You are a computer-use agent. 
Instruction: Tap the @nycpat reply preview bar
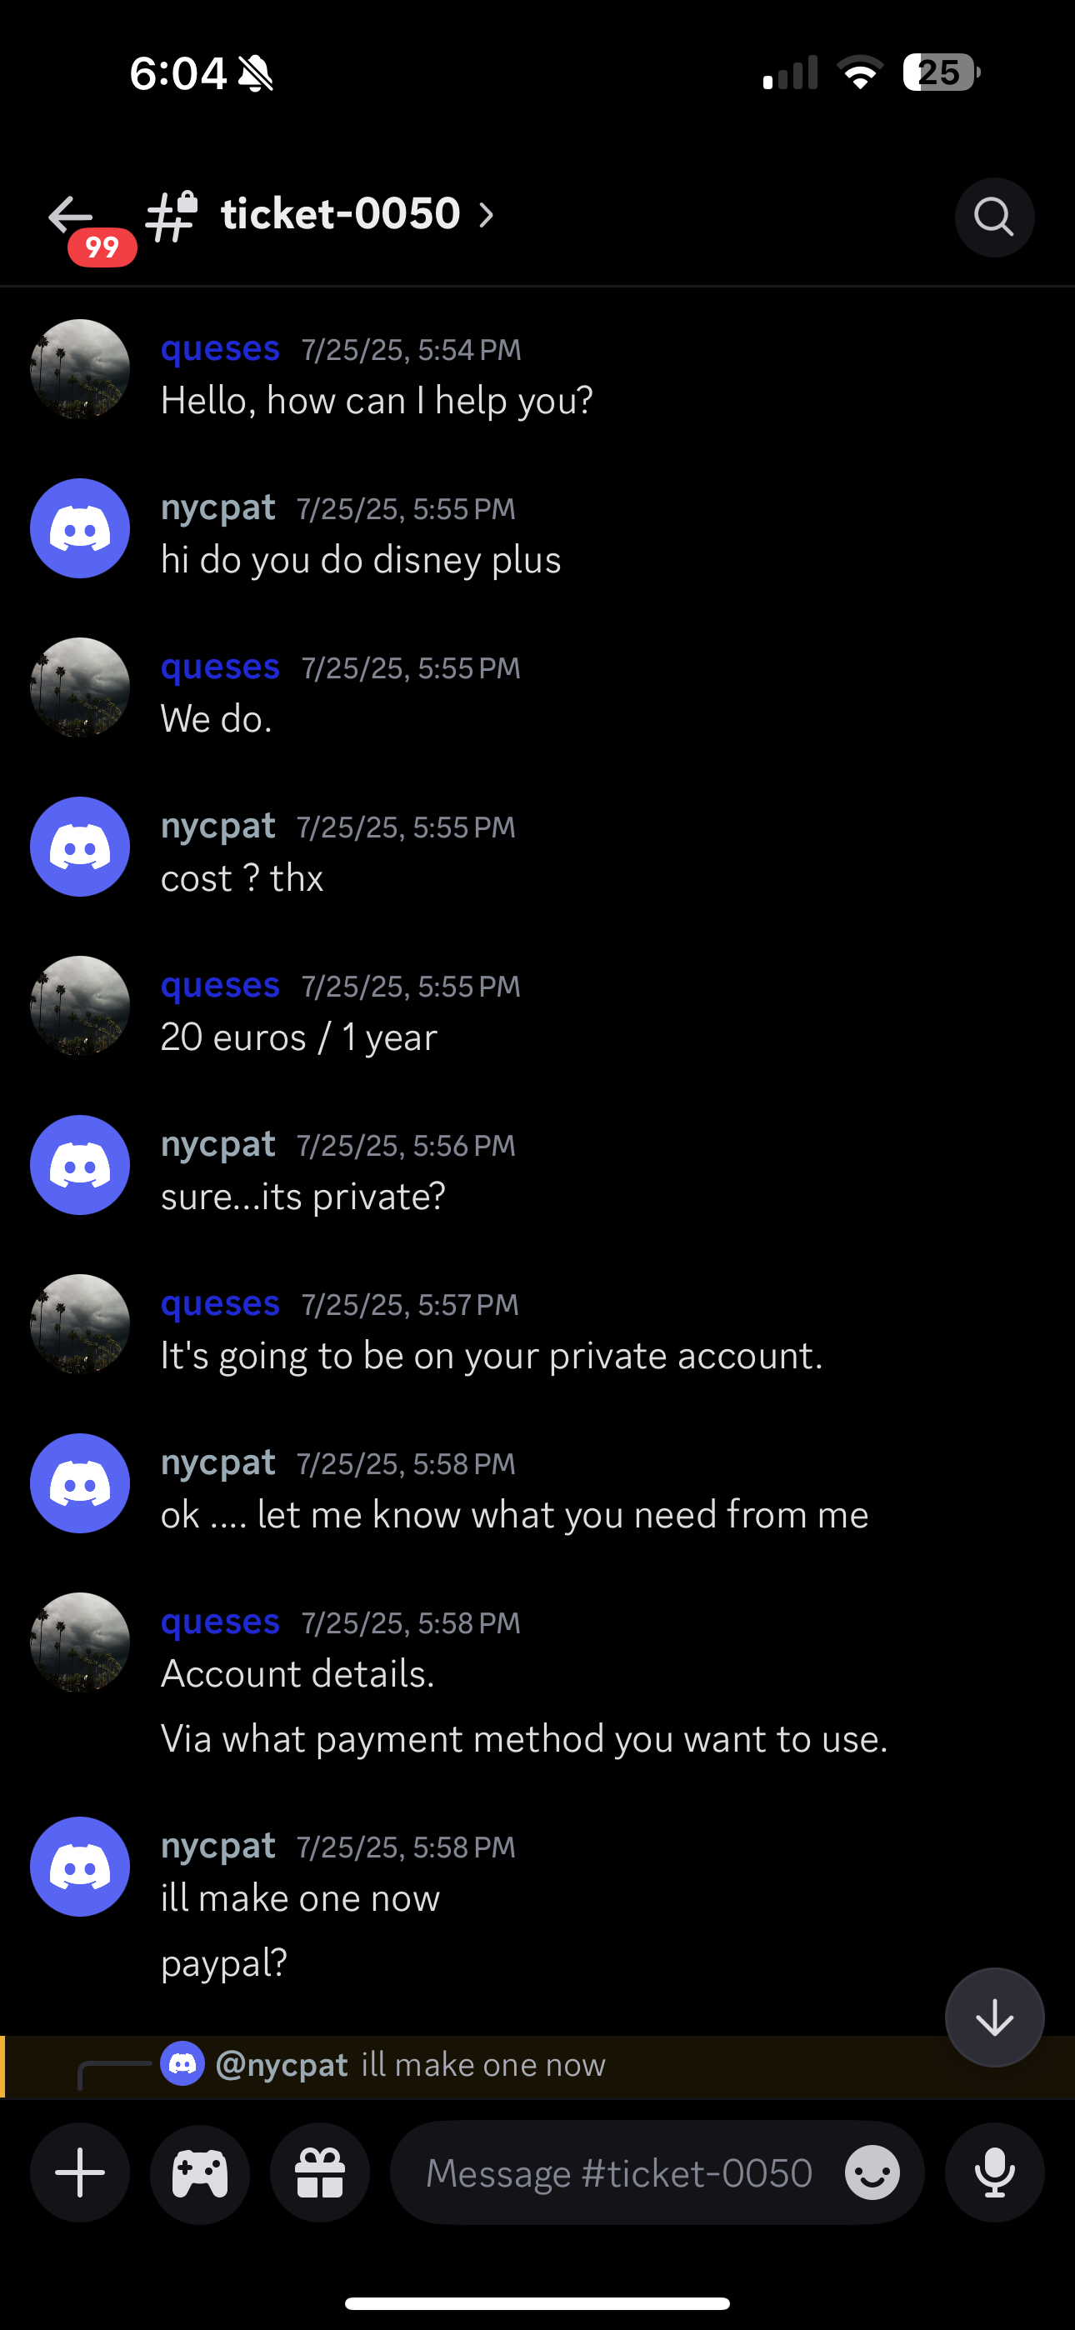pos(537,2067)
